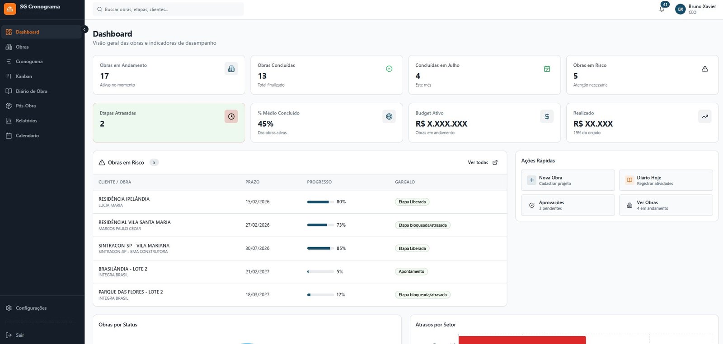Click the clock icon on Etapas Atrasadas card
The image size is (723, 344).
pos(231,116)
